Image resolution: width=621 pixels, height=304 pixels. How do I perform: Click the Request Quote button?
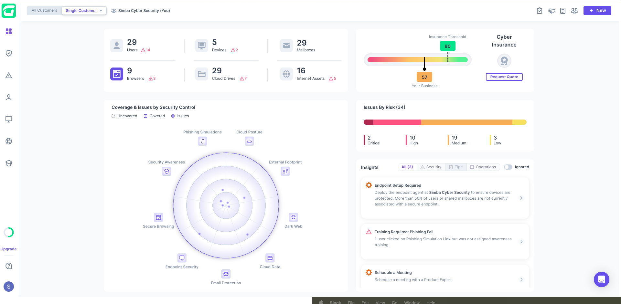coord(504,77)
